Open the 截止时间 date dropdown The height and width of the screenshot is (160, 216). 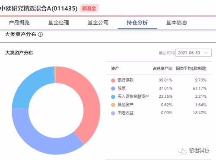pos(194,53)
